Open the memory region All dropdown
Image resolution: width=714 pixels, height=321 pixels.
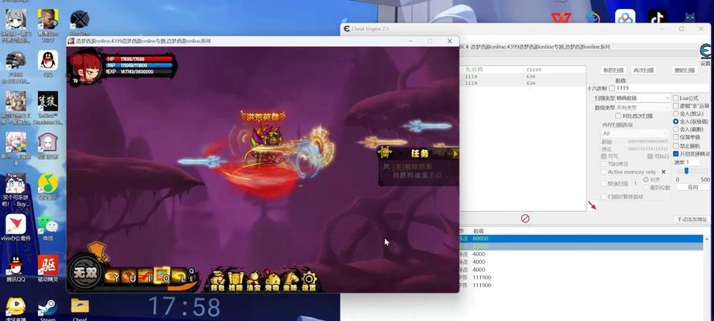(x=635, y=133)
